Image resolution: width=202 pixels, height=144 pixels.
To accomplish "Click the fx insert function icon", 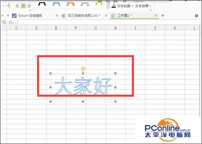I will tap(11, 22).
